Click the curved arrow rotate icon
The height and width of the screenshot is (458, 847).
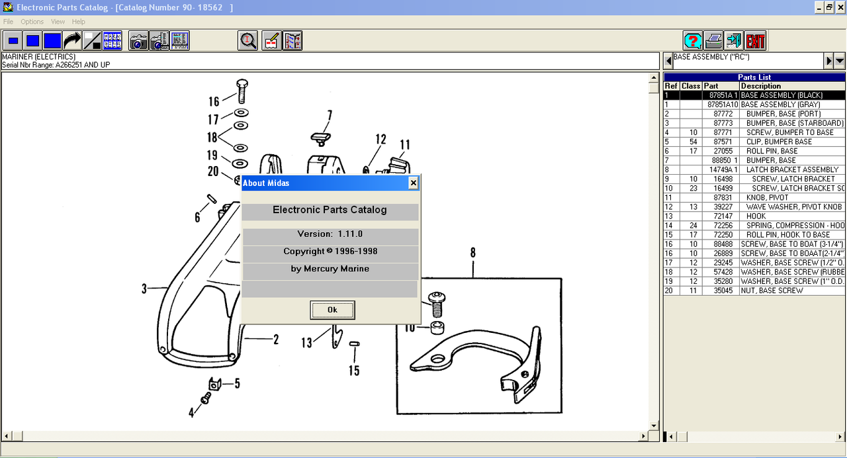coord(72,41)
